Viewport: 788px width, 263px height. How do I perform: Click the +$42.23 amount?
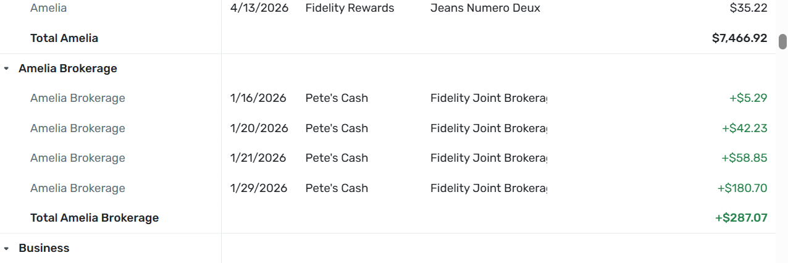pos(744,128)
